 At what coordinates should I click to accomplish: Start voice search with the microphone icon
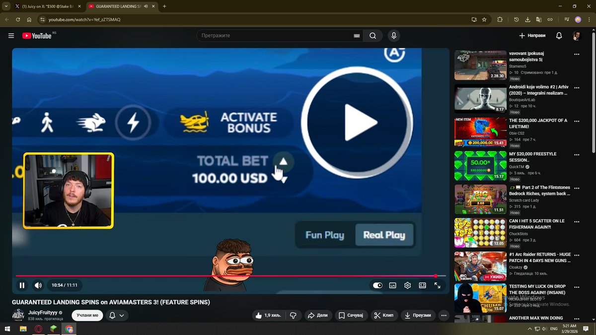(x=394, y=36)
